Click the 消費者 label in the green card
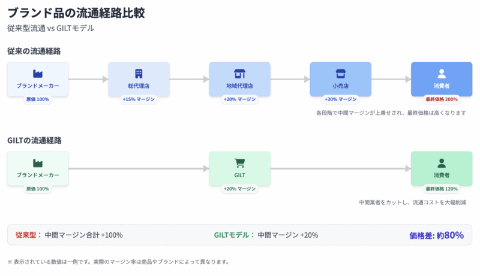 (x=442, y=175)
